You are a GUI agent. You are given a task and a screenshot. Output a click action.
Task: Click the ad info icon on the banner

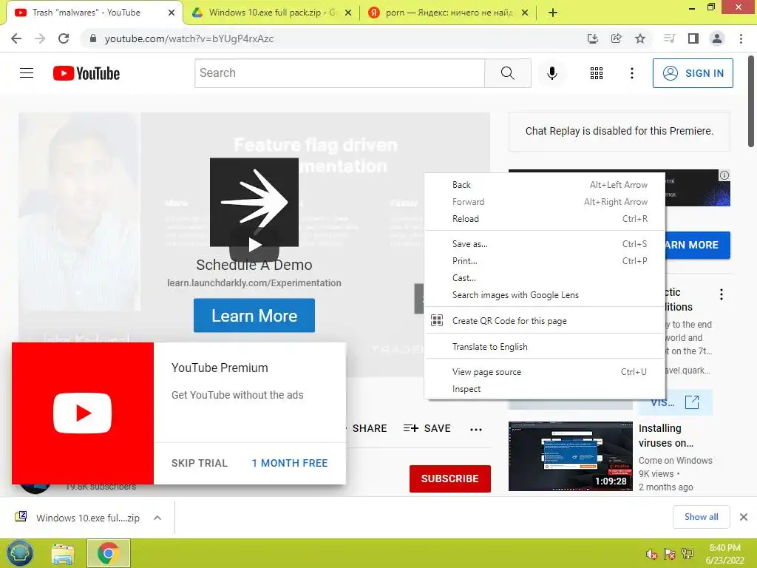point(724,175)
